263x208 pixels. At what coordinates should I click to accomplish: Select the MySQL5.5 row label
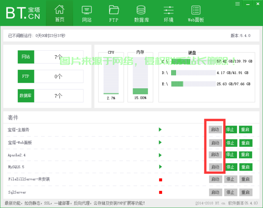[16, 167]
